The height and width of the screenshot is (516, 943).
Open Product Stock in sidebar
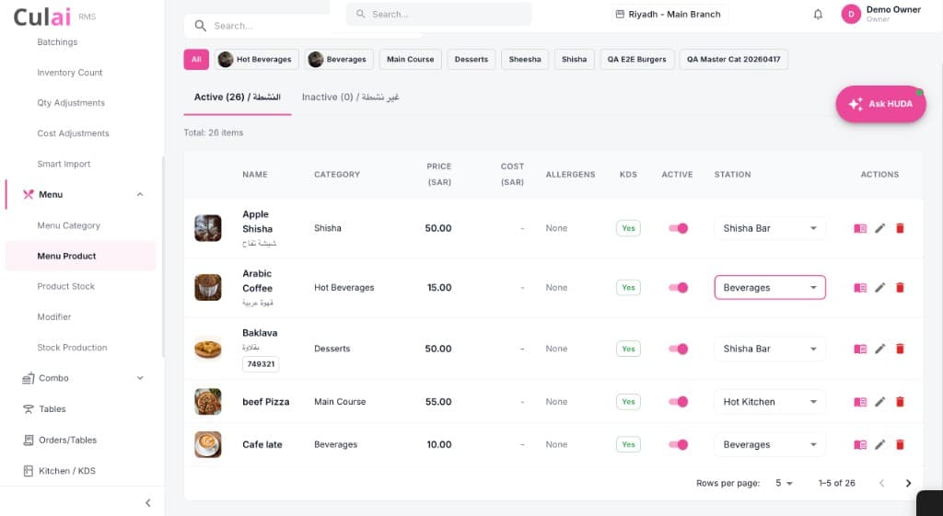point(66,287)
